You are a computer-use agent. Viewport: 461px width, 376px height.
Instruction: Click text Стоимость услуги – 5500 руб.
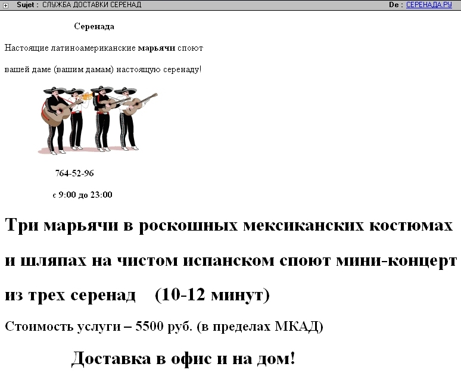(x=98, y=327)
